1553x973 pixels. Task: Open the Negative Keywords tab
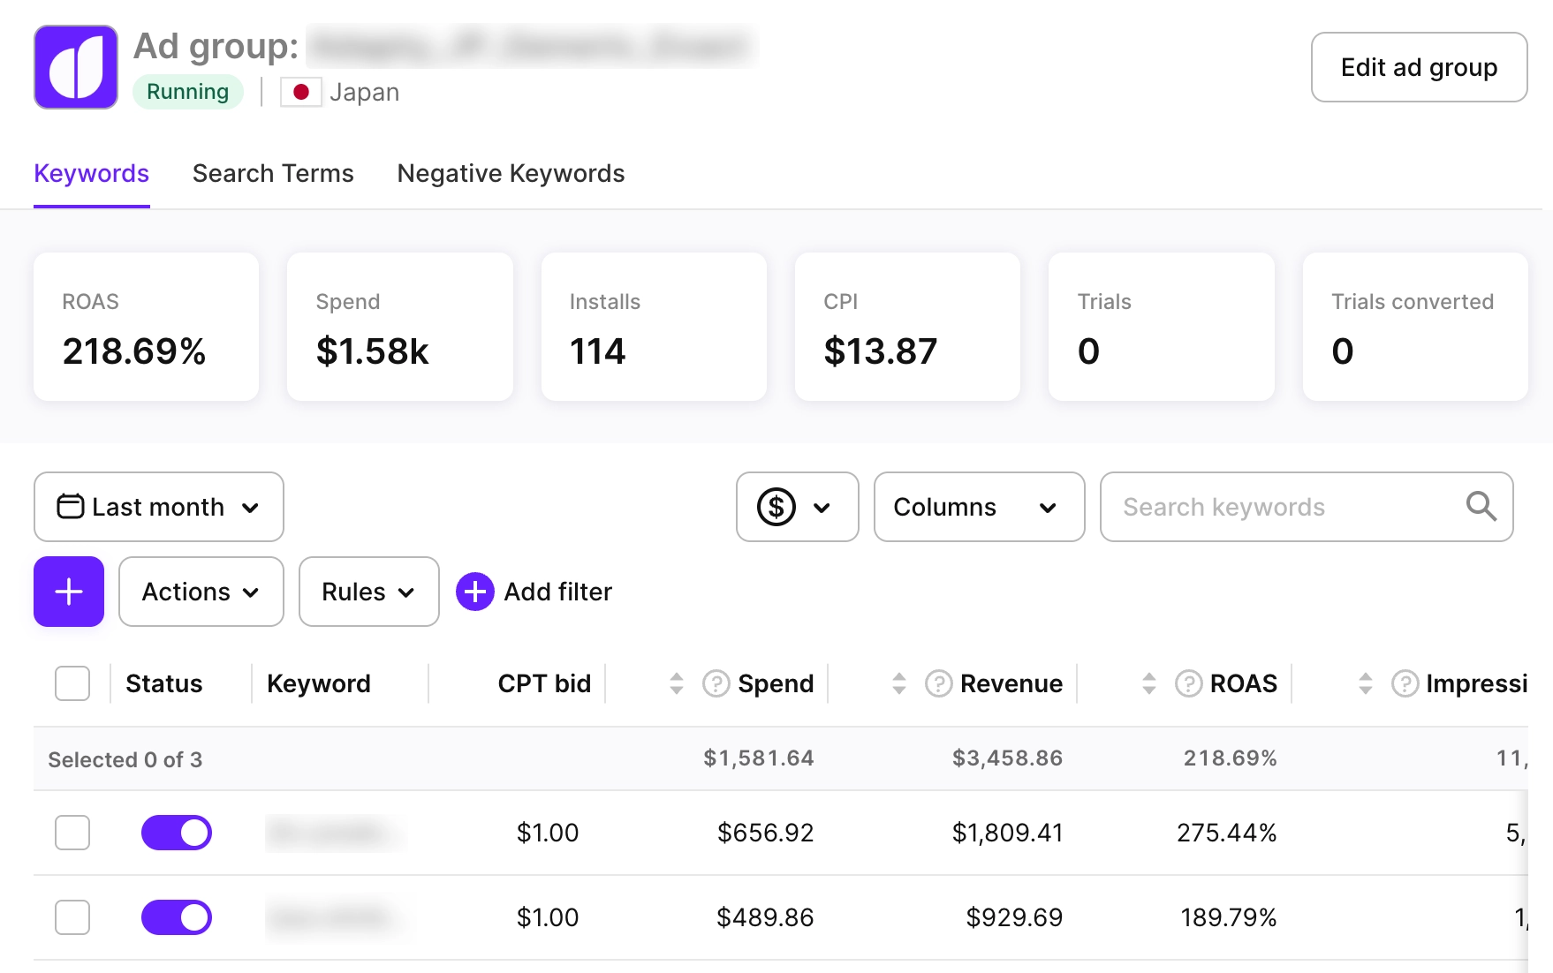click(511, 174)
